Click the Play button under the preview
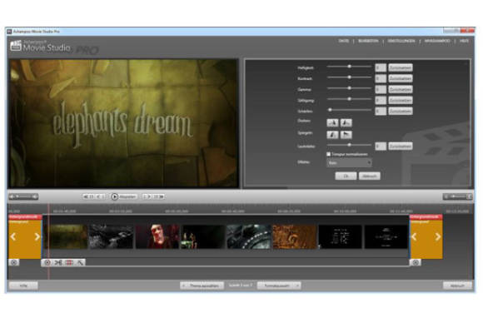 click(x=124, y=196)
